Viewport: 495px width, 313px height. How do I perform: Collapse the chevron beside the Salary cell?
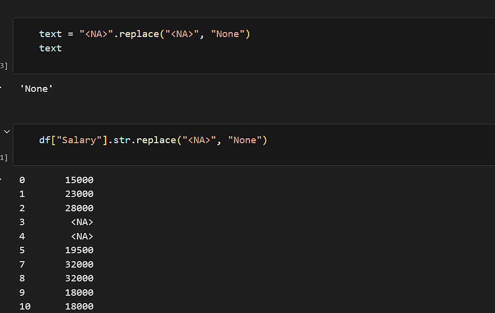click(7, 132)
